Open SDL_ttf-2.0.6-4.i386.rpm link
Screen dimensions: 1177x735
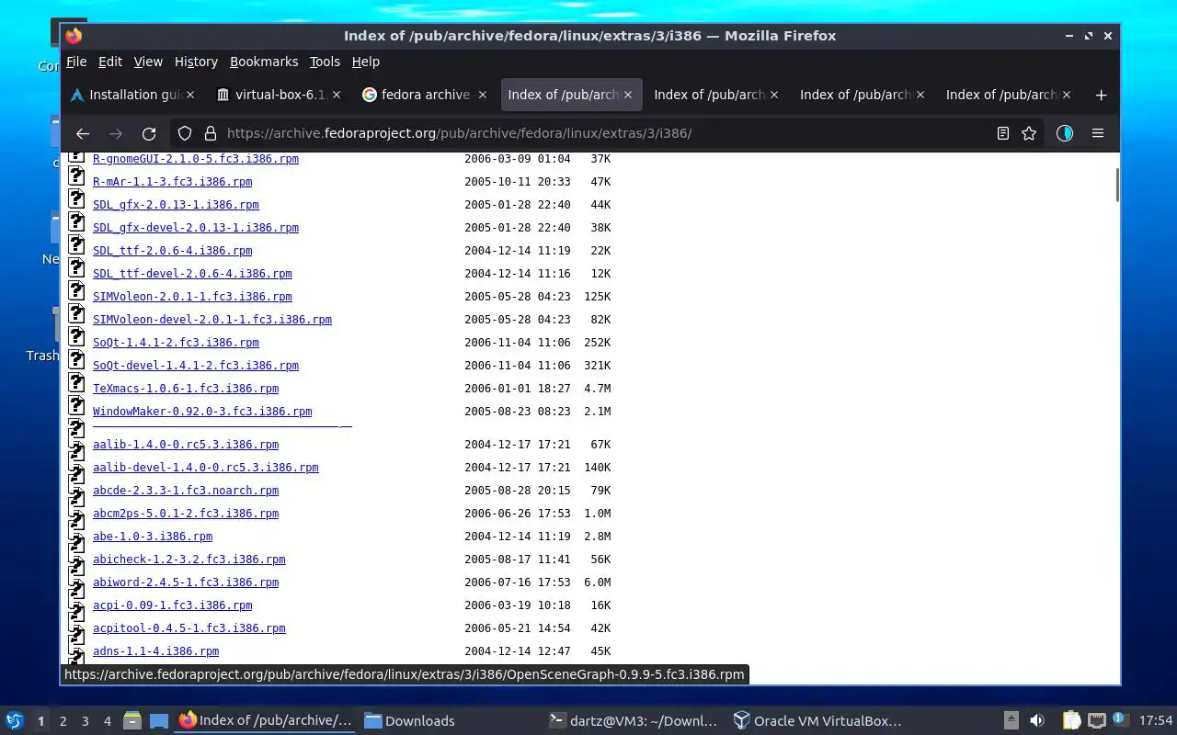[x=172, y=251]
